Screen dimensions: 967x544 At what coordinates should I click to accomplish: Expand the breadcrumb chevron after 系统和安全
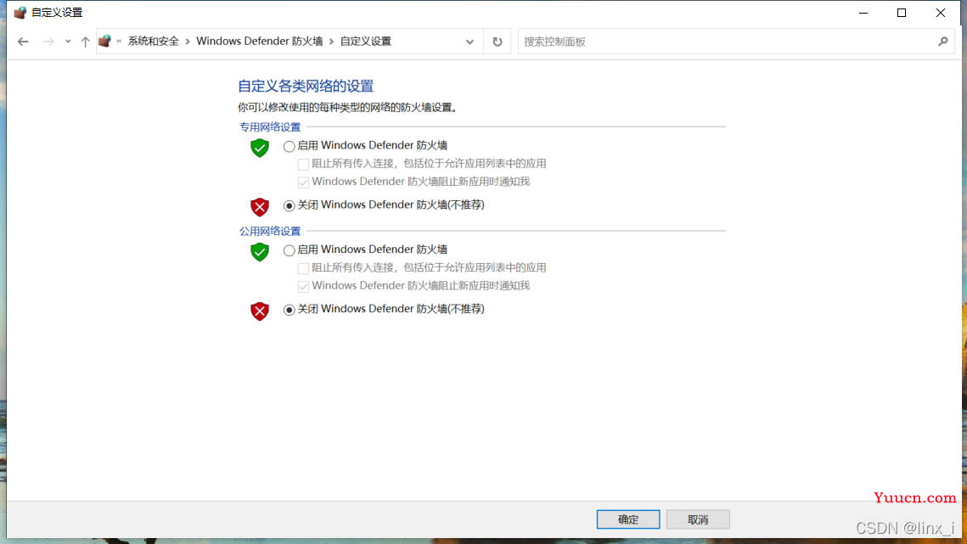pos(188,42)
